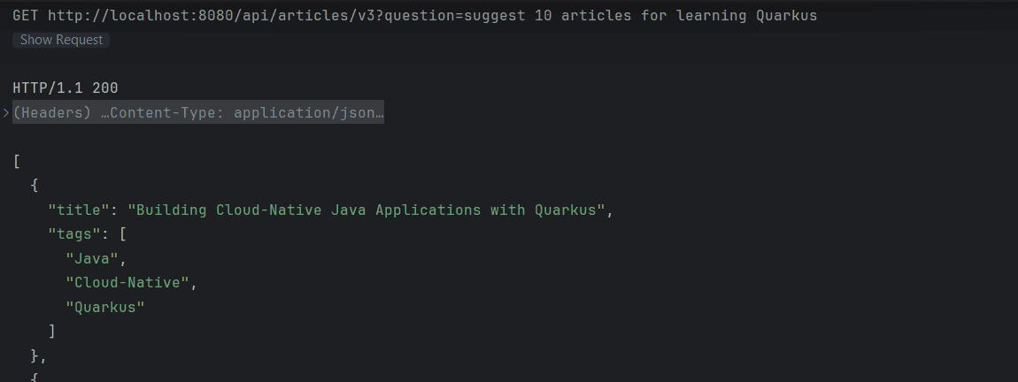This screenshot has width=1018, height=382.
Task: Click the GET method keyword
Action: point(26,16)
